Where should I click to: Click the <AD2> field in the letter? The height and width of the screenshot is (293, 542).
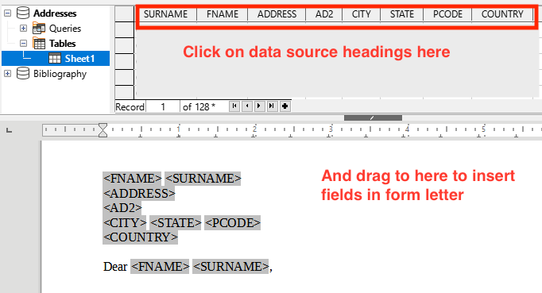(122, 208)
